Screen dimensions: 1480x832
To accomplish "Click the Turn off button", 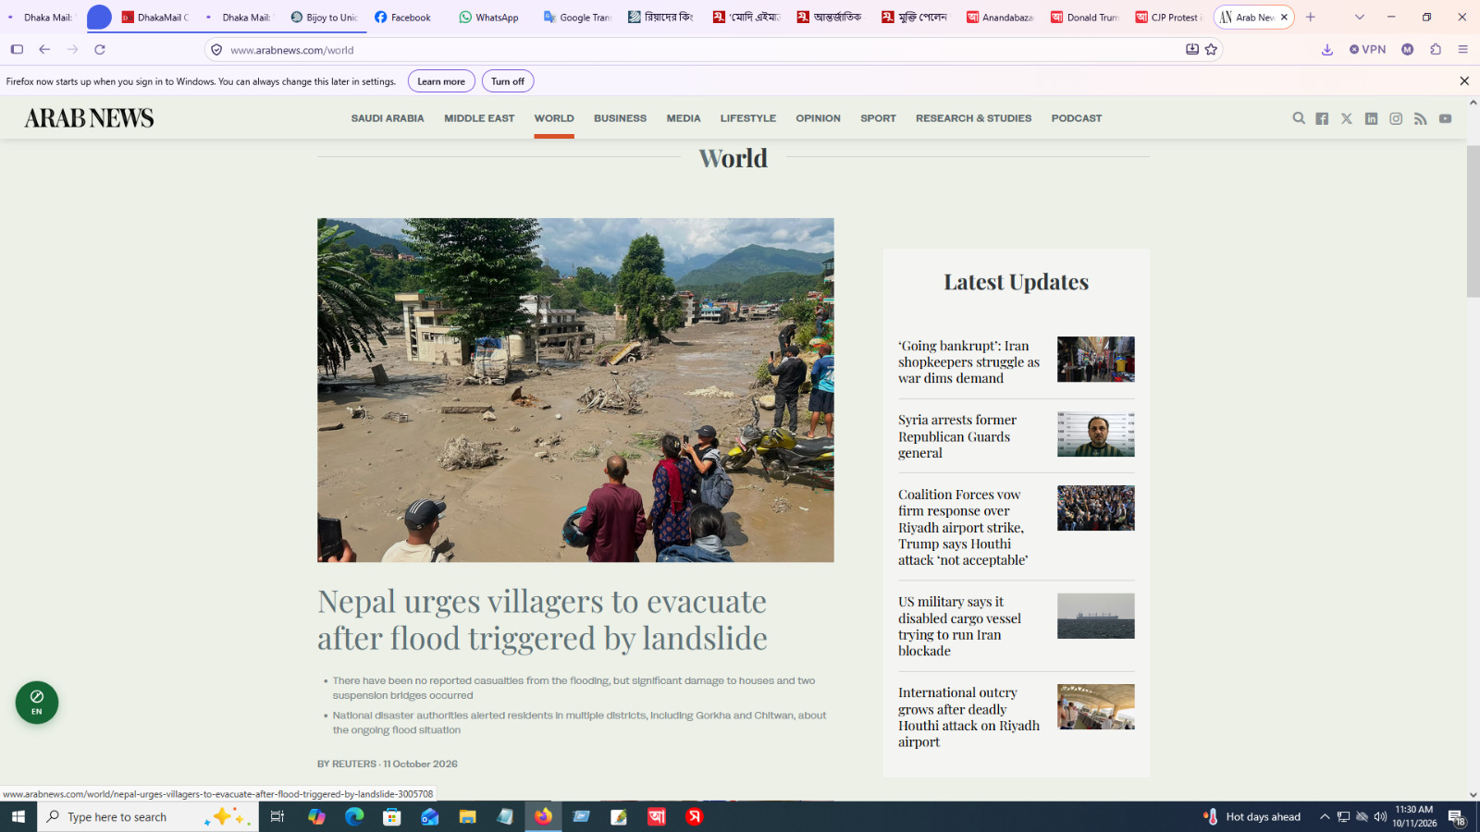I will pyautogui.click(x=508, y=81).
